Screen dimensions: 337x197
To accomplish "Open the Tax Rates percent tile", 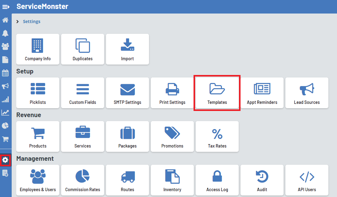I will pos(217,136).
